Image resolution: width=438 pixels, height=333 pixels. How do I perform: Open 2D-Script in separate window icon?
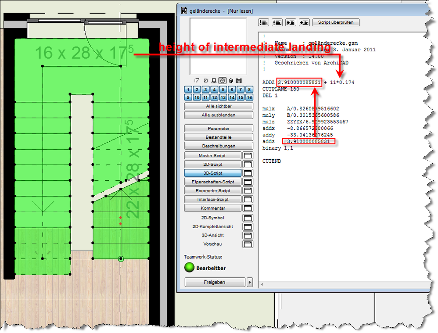[x=248, y=164]
